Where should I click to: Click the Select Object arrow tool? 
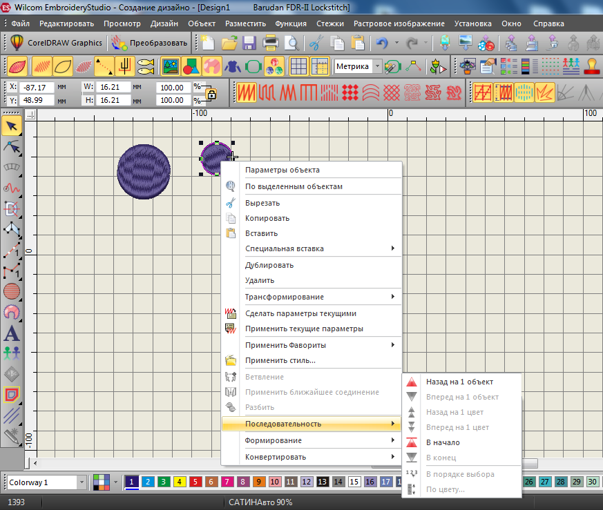pos(12,126)
